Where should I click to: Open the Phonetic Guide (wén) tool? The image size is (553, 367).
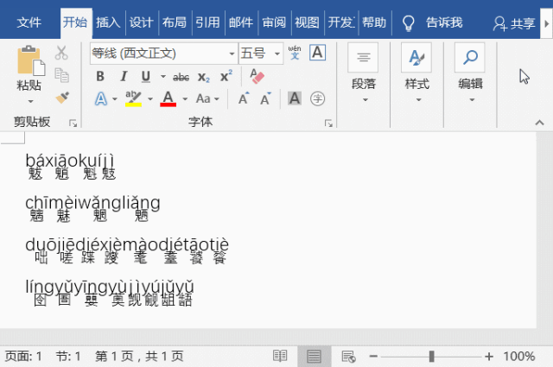pos(295,54)
